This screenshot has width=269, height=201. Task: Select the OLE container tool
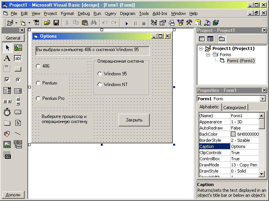coord(7,155)
